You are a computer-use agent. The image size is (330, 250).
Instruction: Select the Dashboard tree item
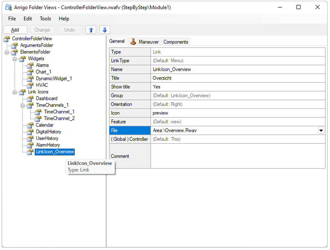[x=47, y=99]
